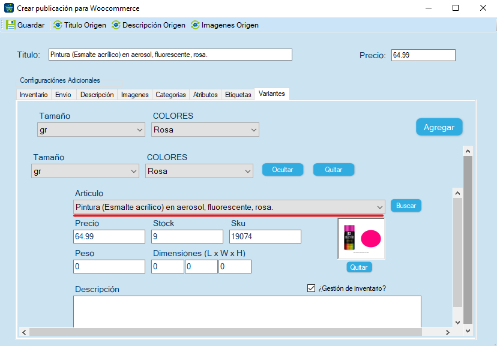
Task: Click the Descripción Origen gear icon
Action: point(116,25)
